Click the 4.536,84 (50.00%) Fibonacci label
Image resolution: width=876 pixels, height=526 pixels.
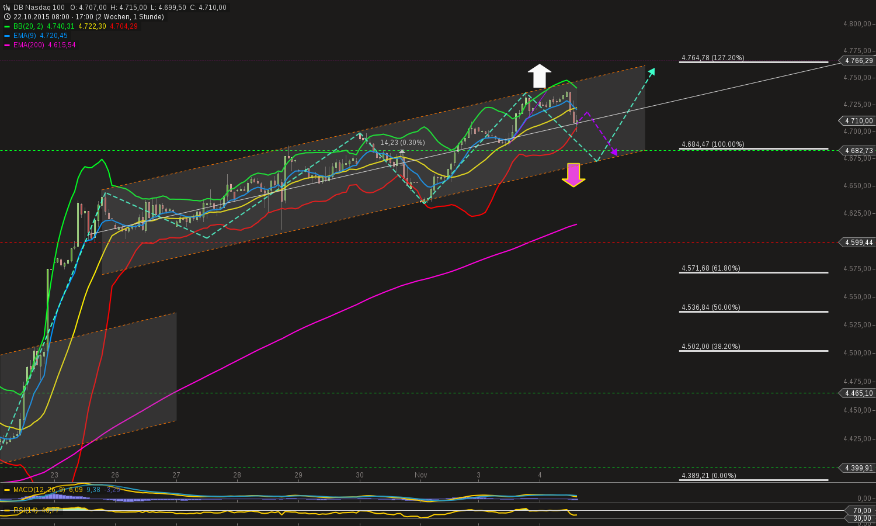tap(711, 307)
